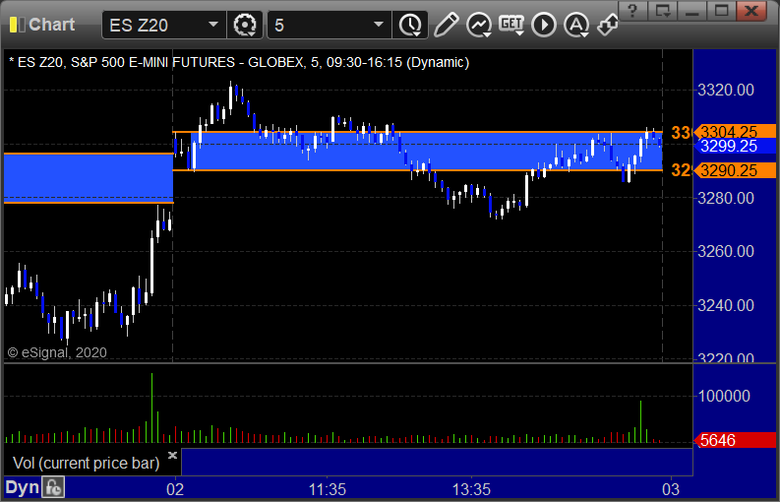Minimize the Chart window

pyautogui.click(x=691, y=11)
